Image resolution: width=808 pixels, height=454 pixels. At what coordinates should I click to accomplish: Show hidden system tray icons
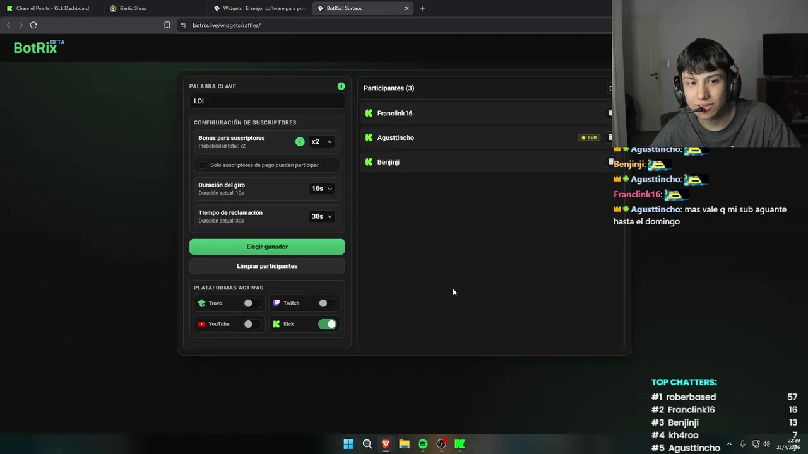coord(729,444)
